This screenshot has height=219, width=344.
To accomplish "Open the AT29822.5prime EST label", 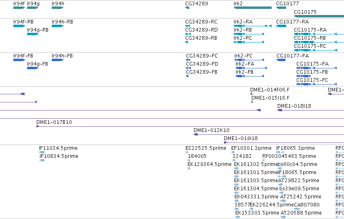I will (299, 181).
